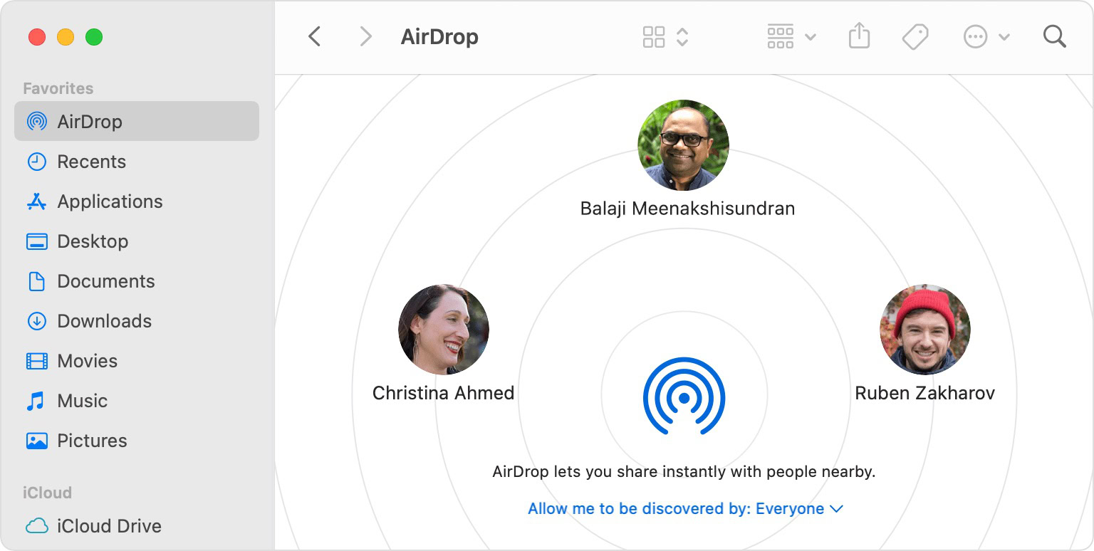Click the Ruben Zakharov name label
Image resolution: width=1094 pixels, height=551 pixels.
(x=924, y=393)
